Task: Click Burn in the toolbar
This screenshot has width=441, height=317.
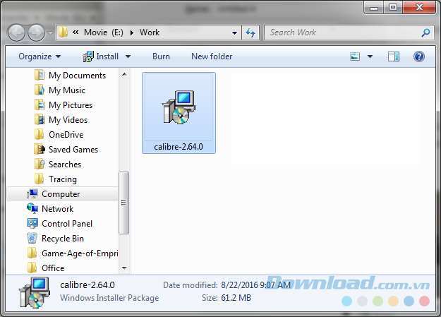Action: (161, 56)
